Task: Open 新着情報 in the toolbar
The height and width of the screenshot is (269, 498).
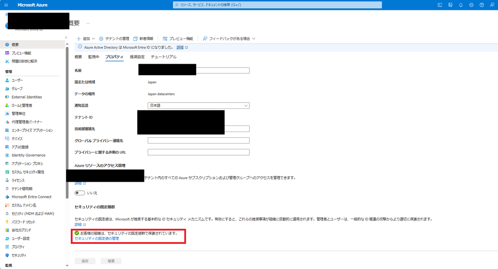Action: tap(143, 38)
